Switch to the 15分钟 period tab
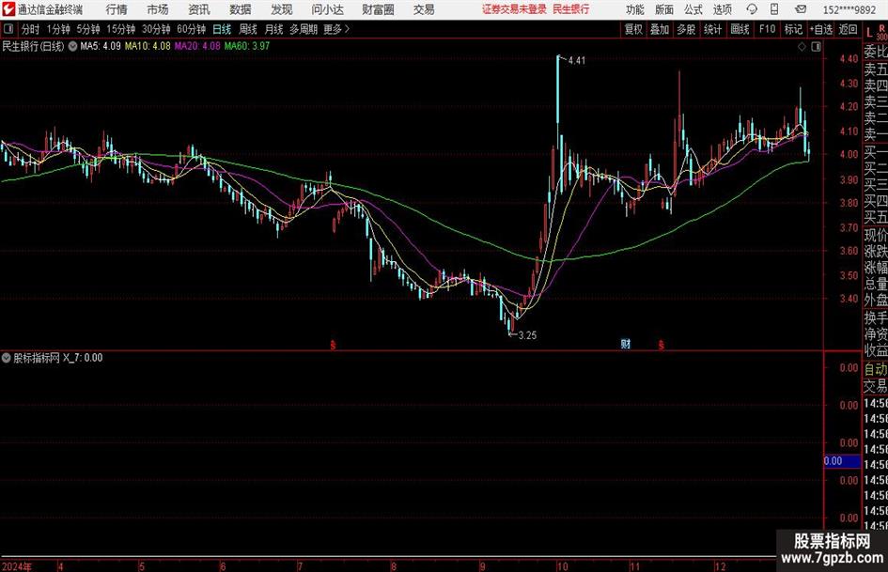 coord(121,29)
